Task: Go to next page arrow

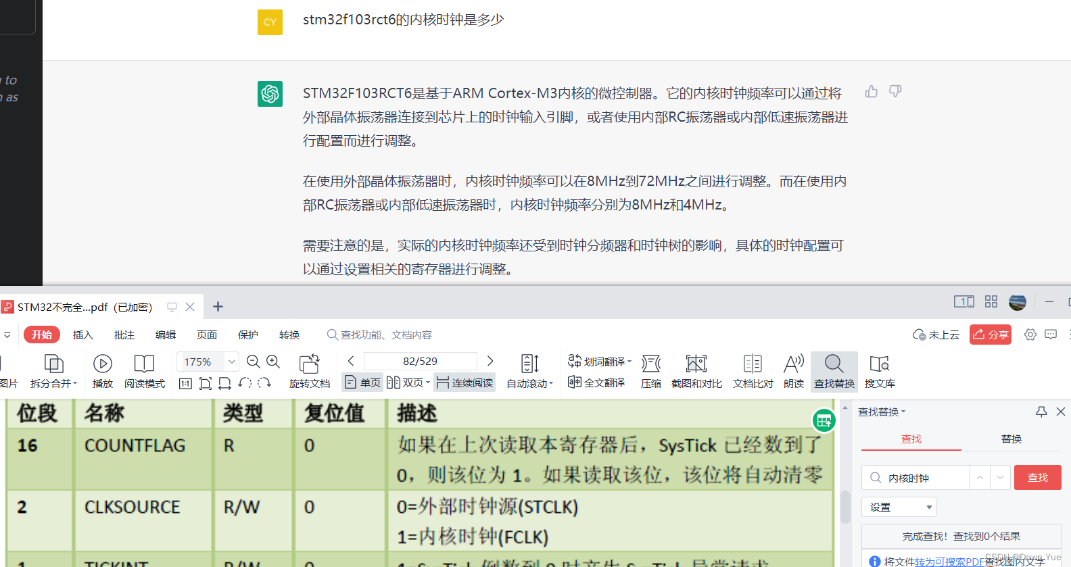Action: (490, 361)
